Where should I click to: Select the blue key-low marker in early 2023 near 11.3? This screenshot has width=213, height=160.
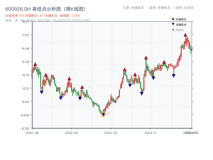click(61, 98)
